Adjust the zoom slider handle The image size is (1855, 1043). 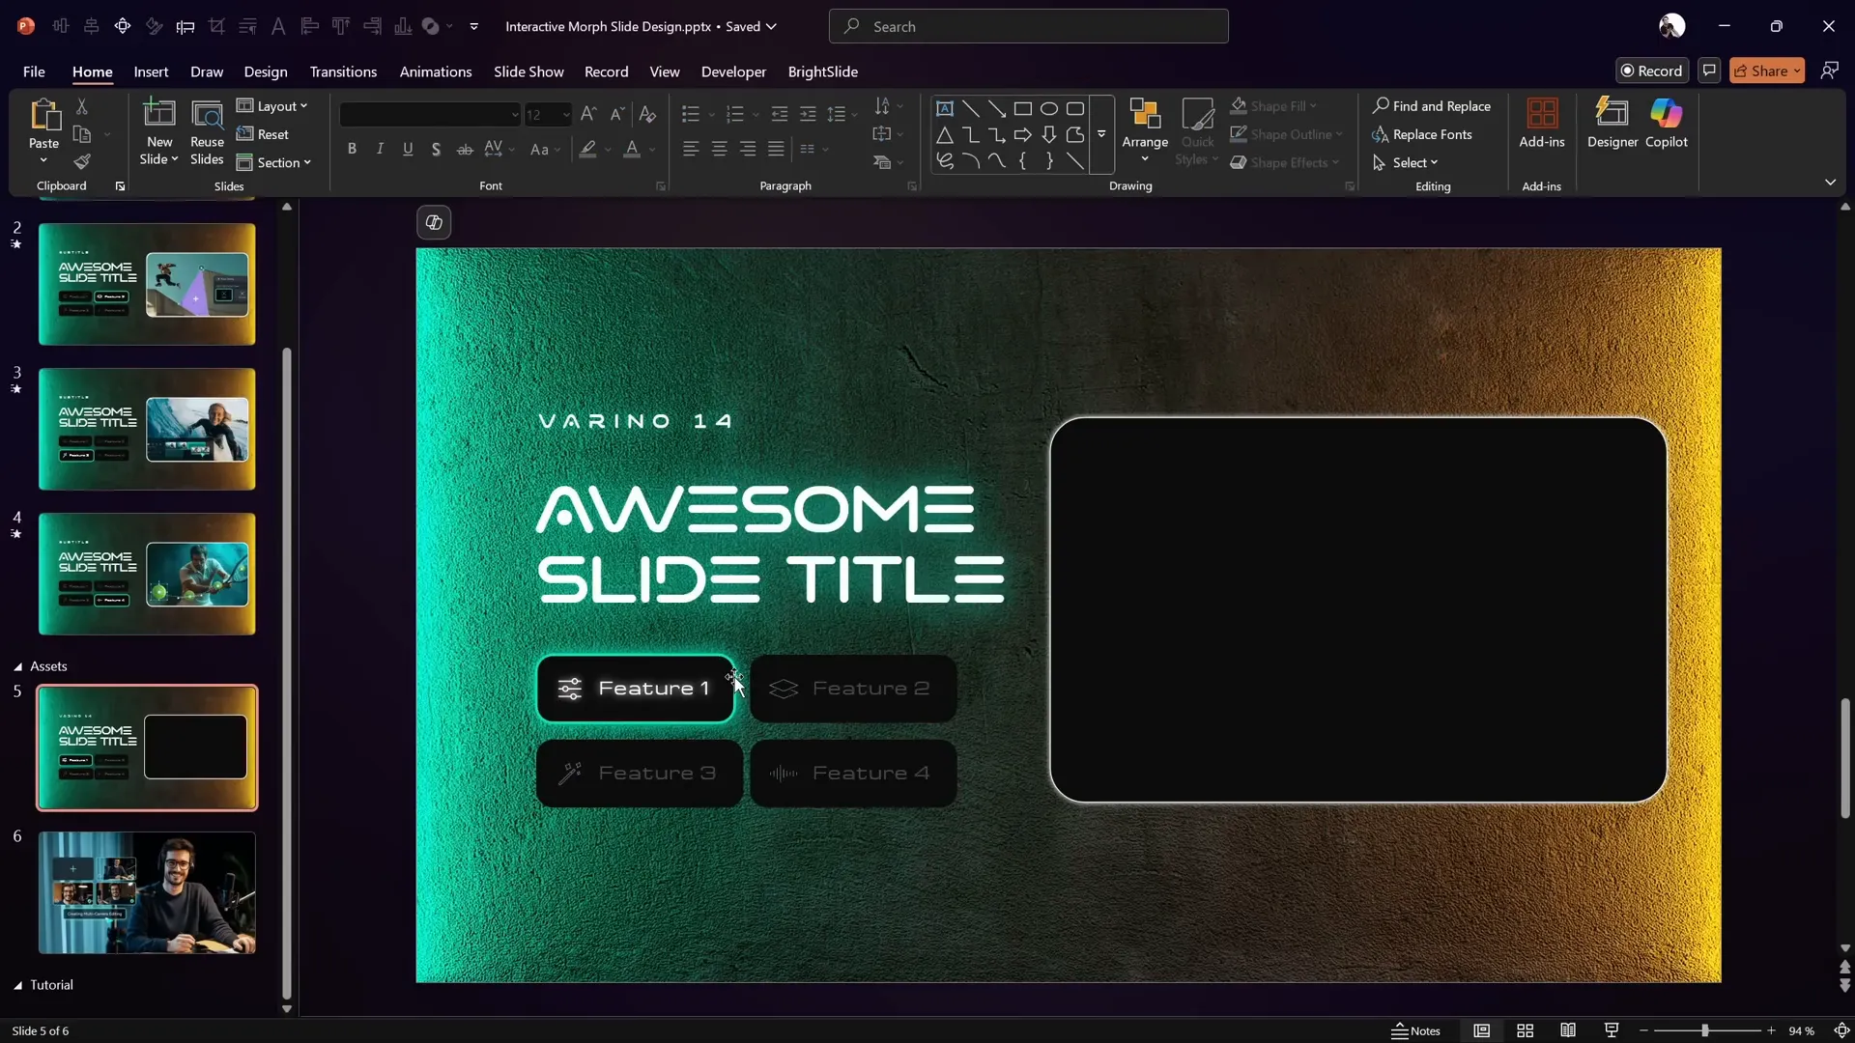pyautogui.click(x=1705, y=1030)
